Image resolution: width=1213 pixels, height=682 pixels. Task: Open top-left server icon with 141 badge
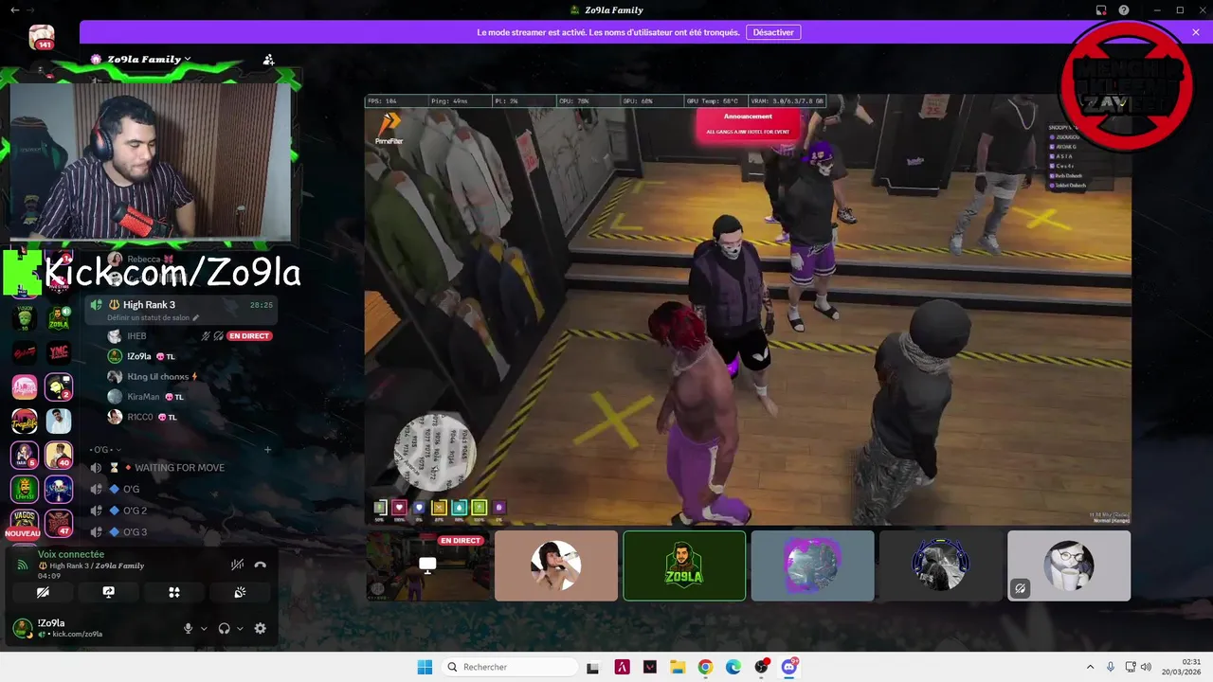coord(42,37)
